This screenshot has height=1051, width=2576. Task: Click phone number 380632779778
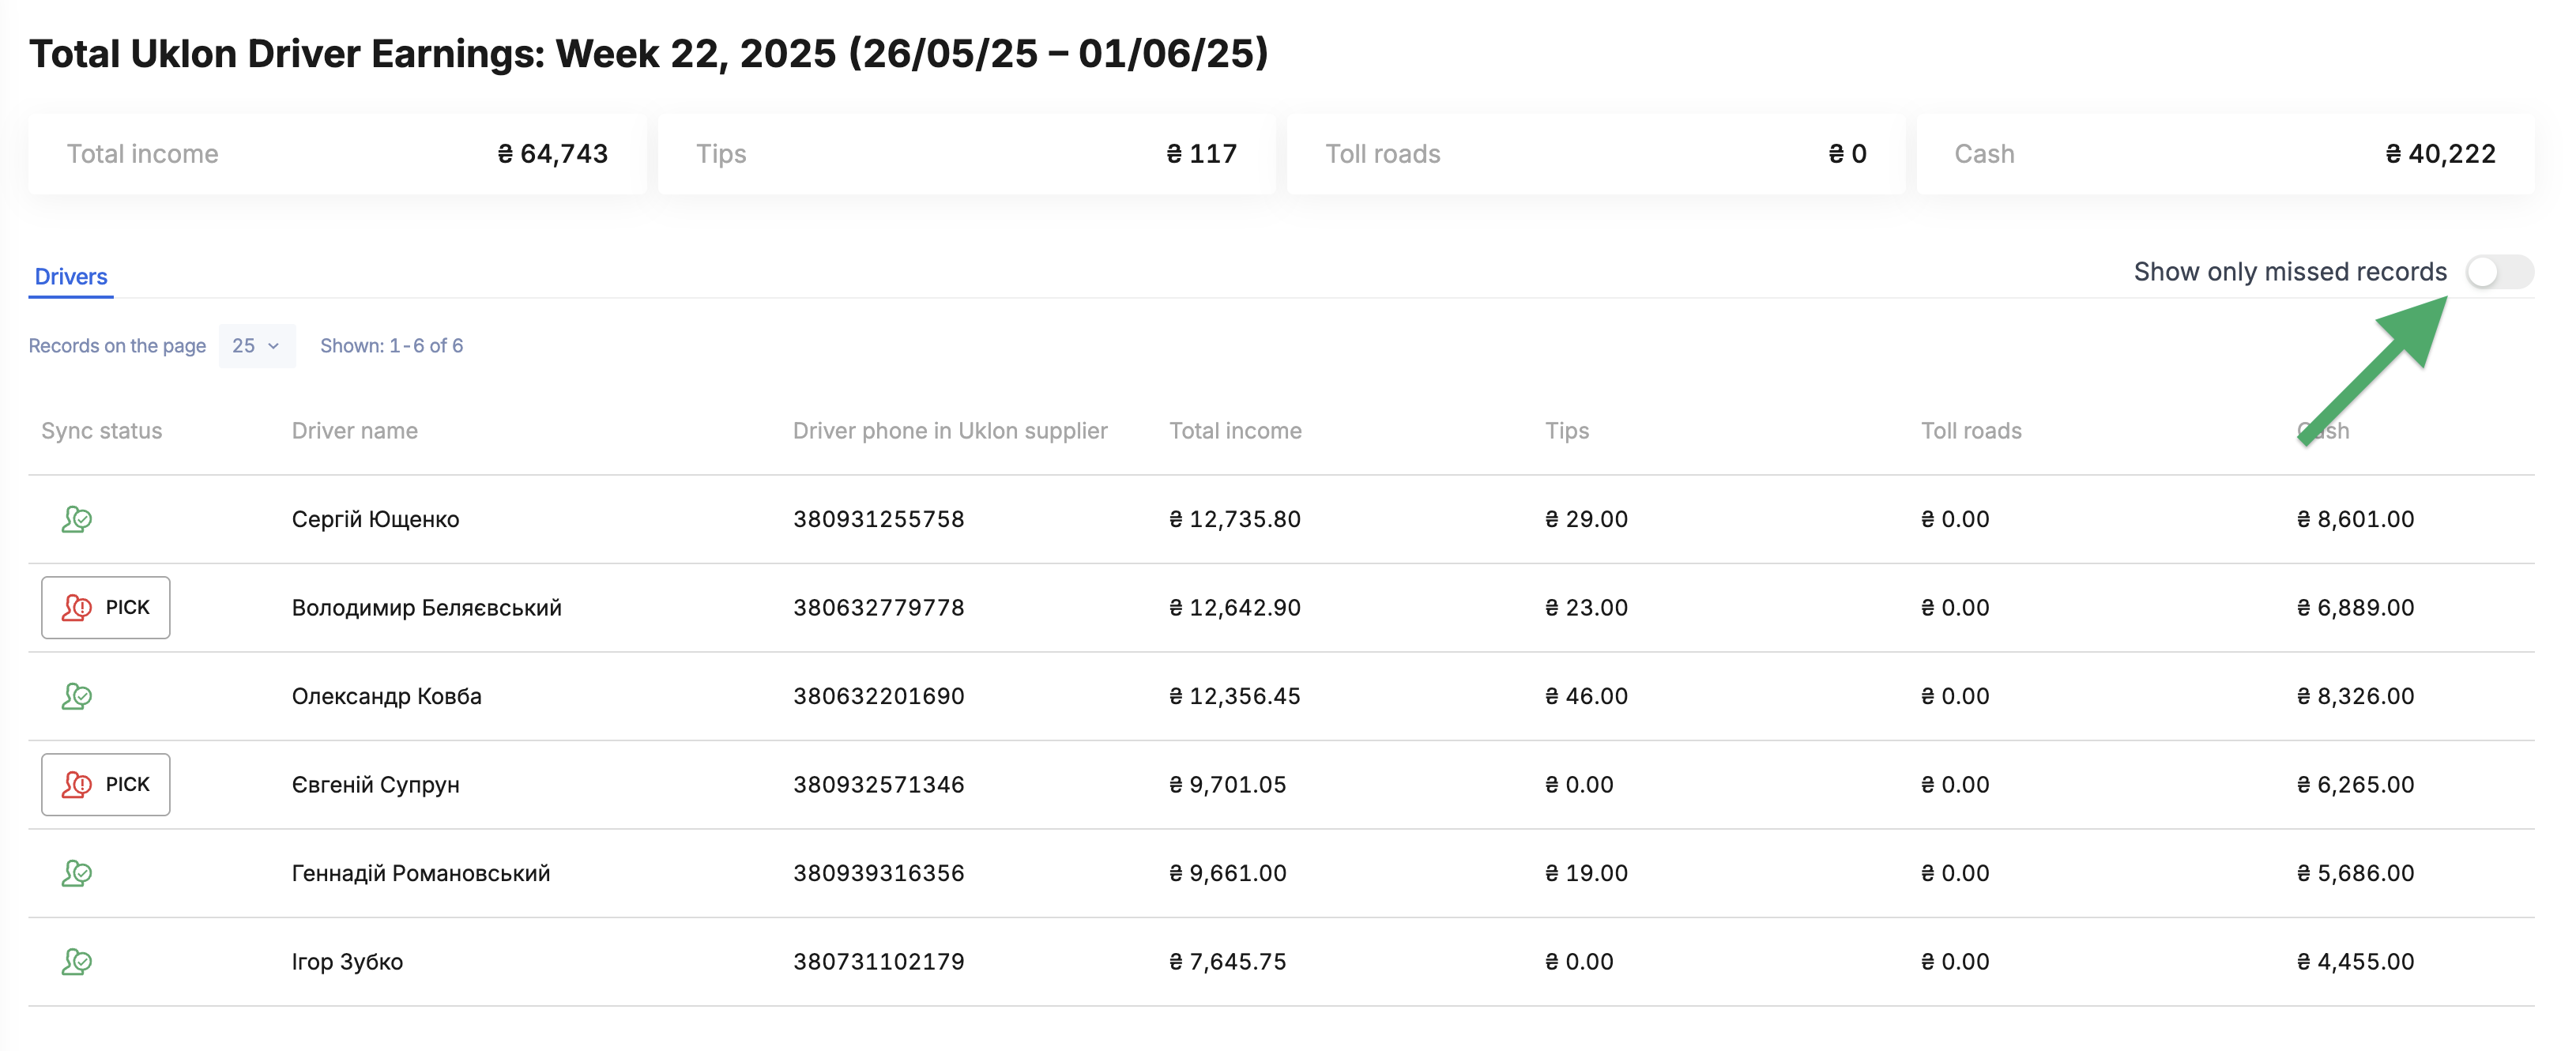(879, 607)
